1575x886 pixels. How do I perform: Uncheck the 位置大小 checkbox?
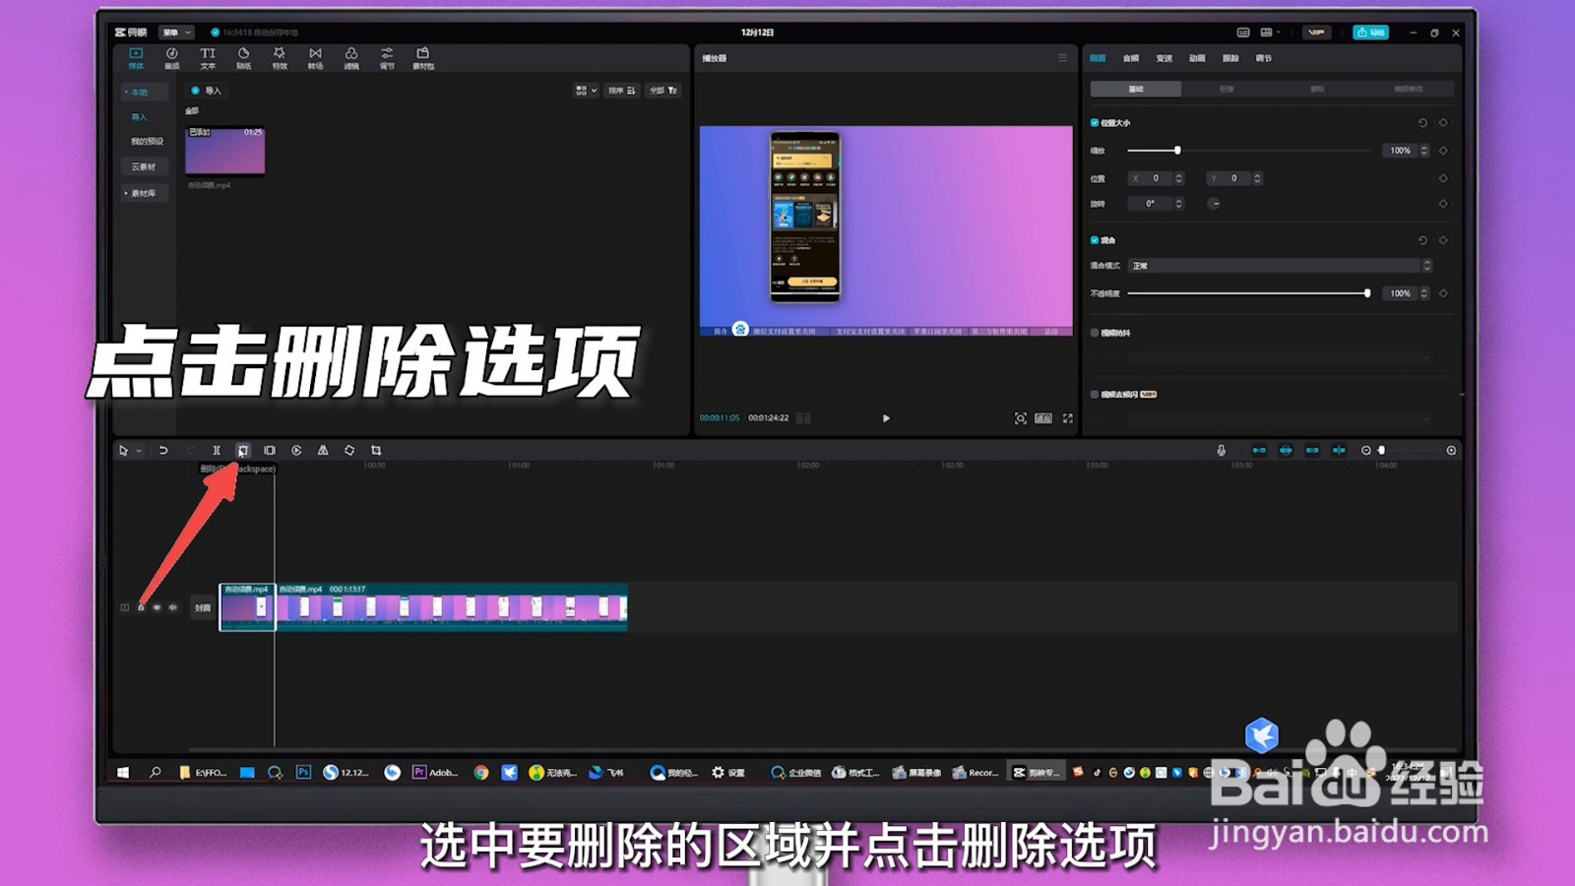tap(1095, 122)
